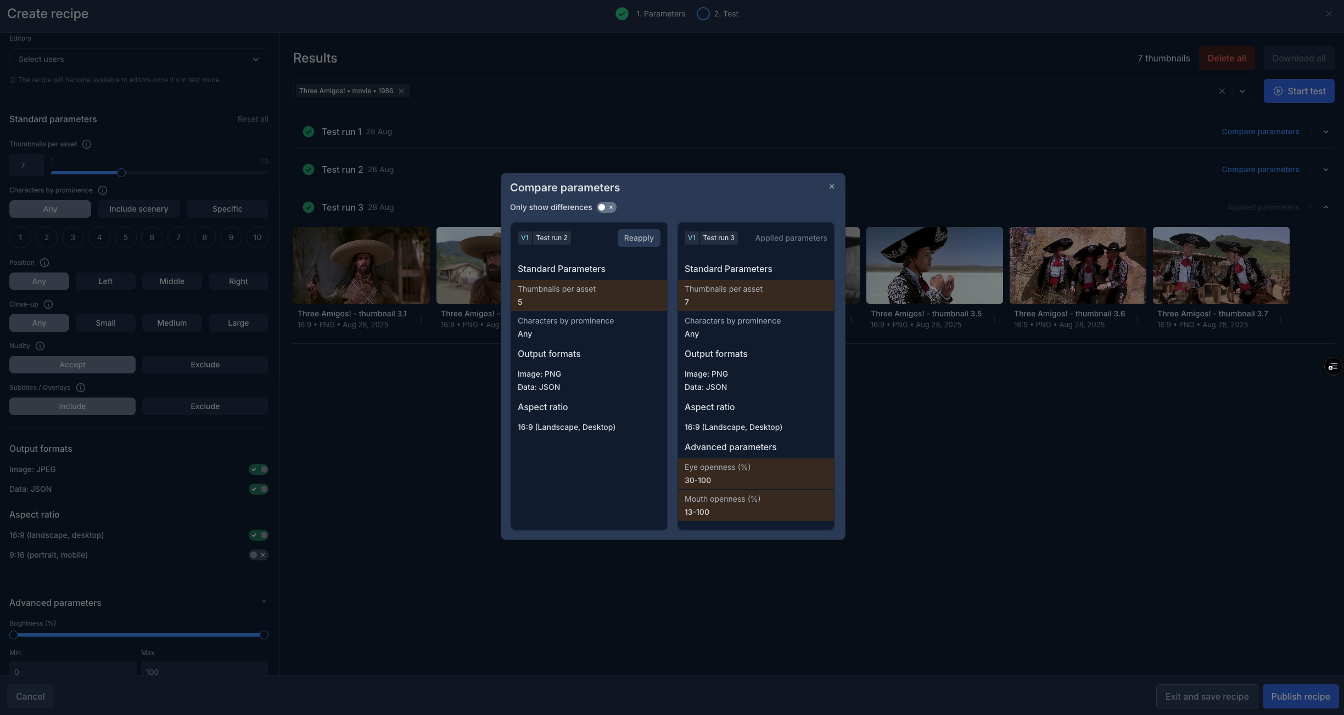Toggle the 16:9 landscape aspect ratio
1344x715 pixels.
coord(259,535)
